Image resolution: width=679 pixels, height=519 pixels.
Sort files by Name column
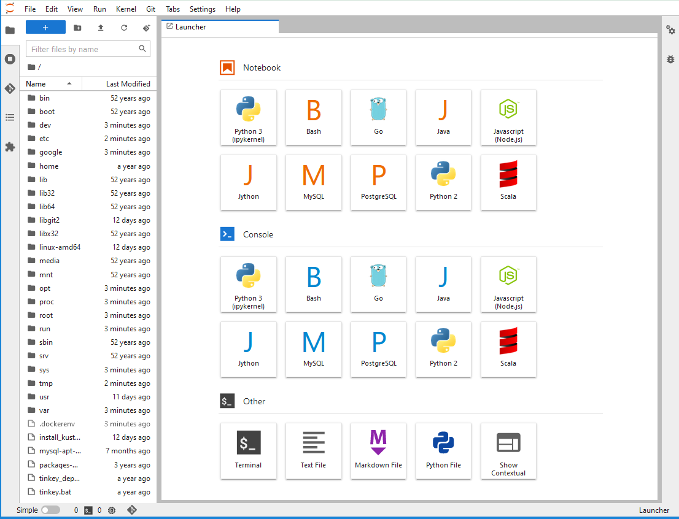(x=51, y=84)
